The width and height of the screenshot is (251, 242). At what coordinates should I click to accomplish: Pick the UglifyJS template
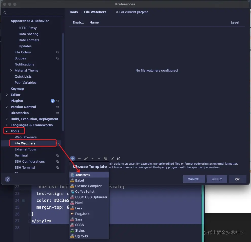[89, 236]
